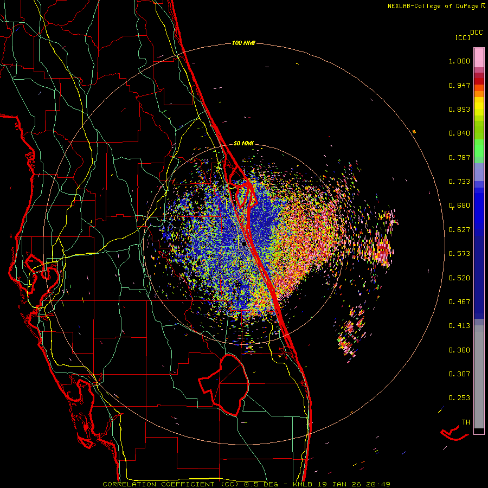Select the 50 NMI range ring label

coord(243,143)
